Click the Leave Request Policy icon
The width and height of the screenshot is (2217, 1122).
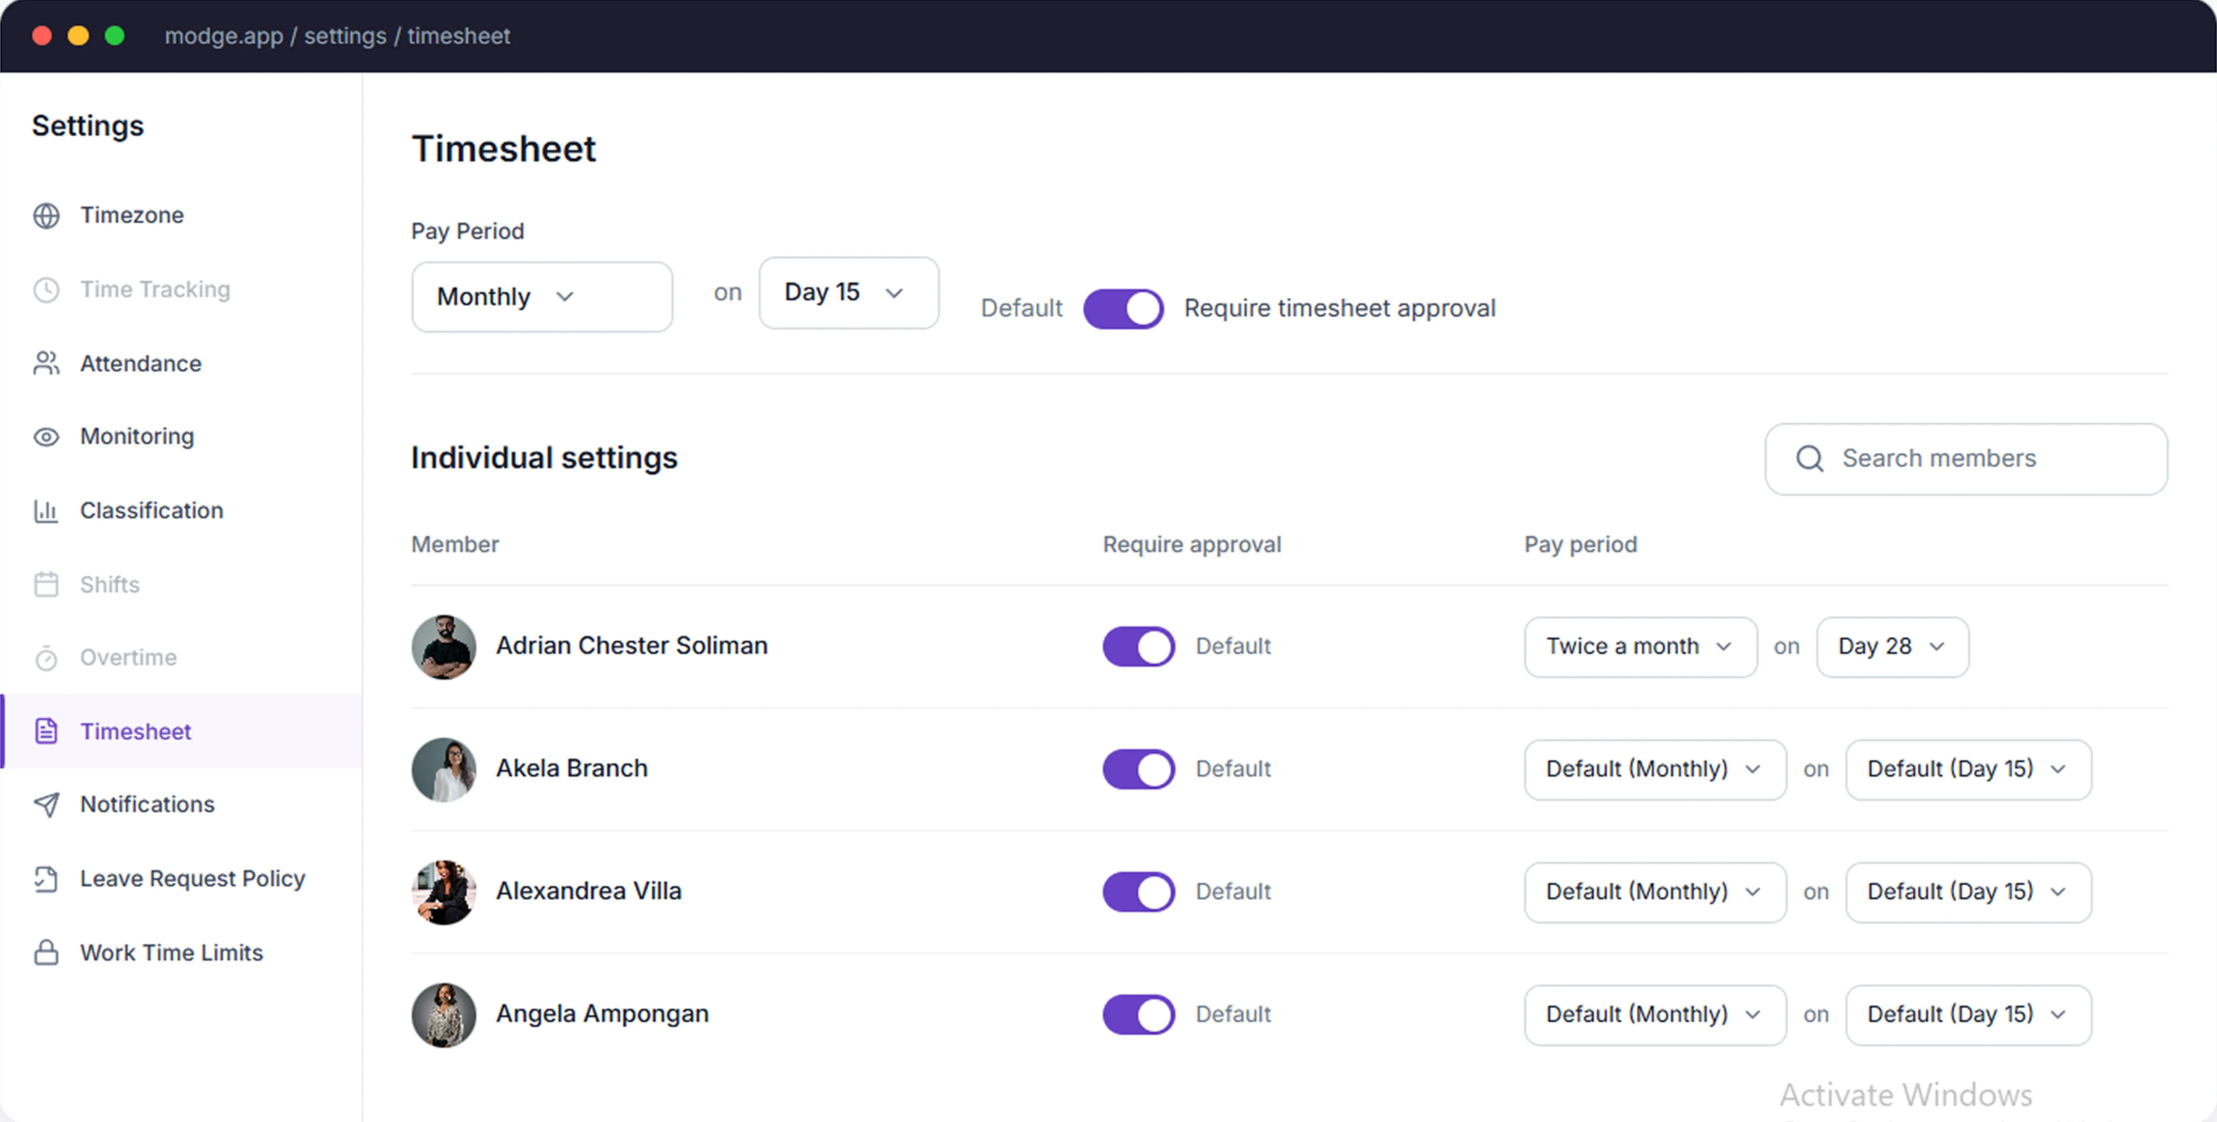[x=46, y=879]
